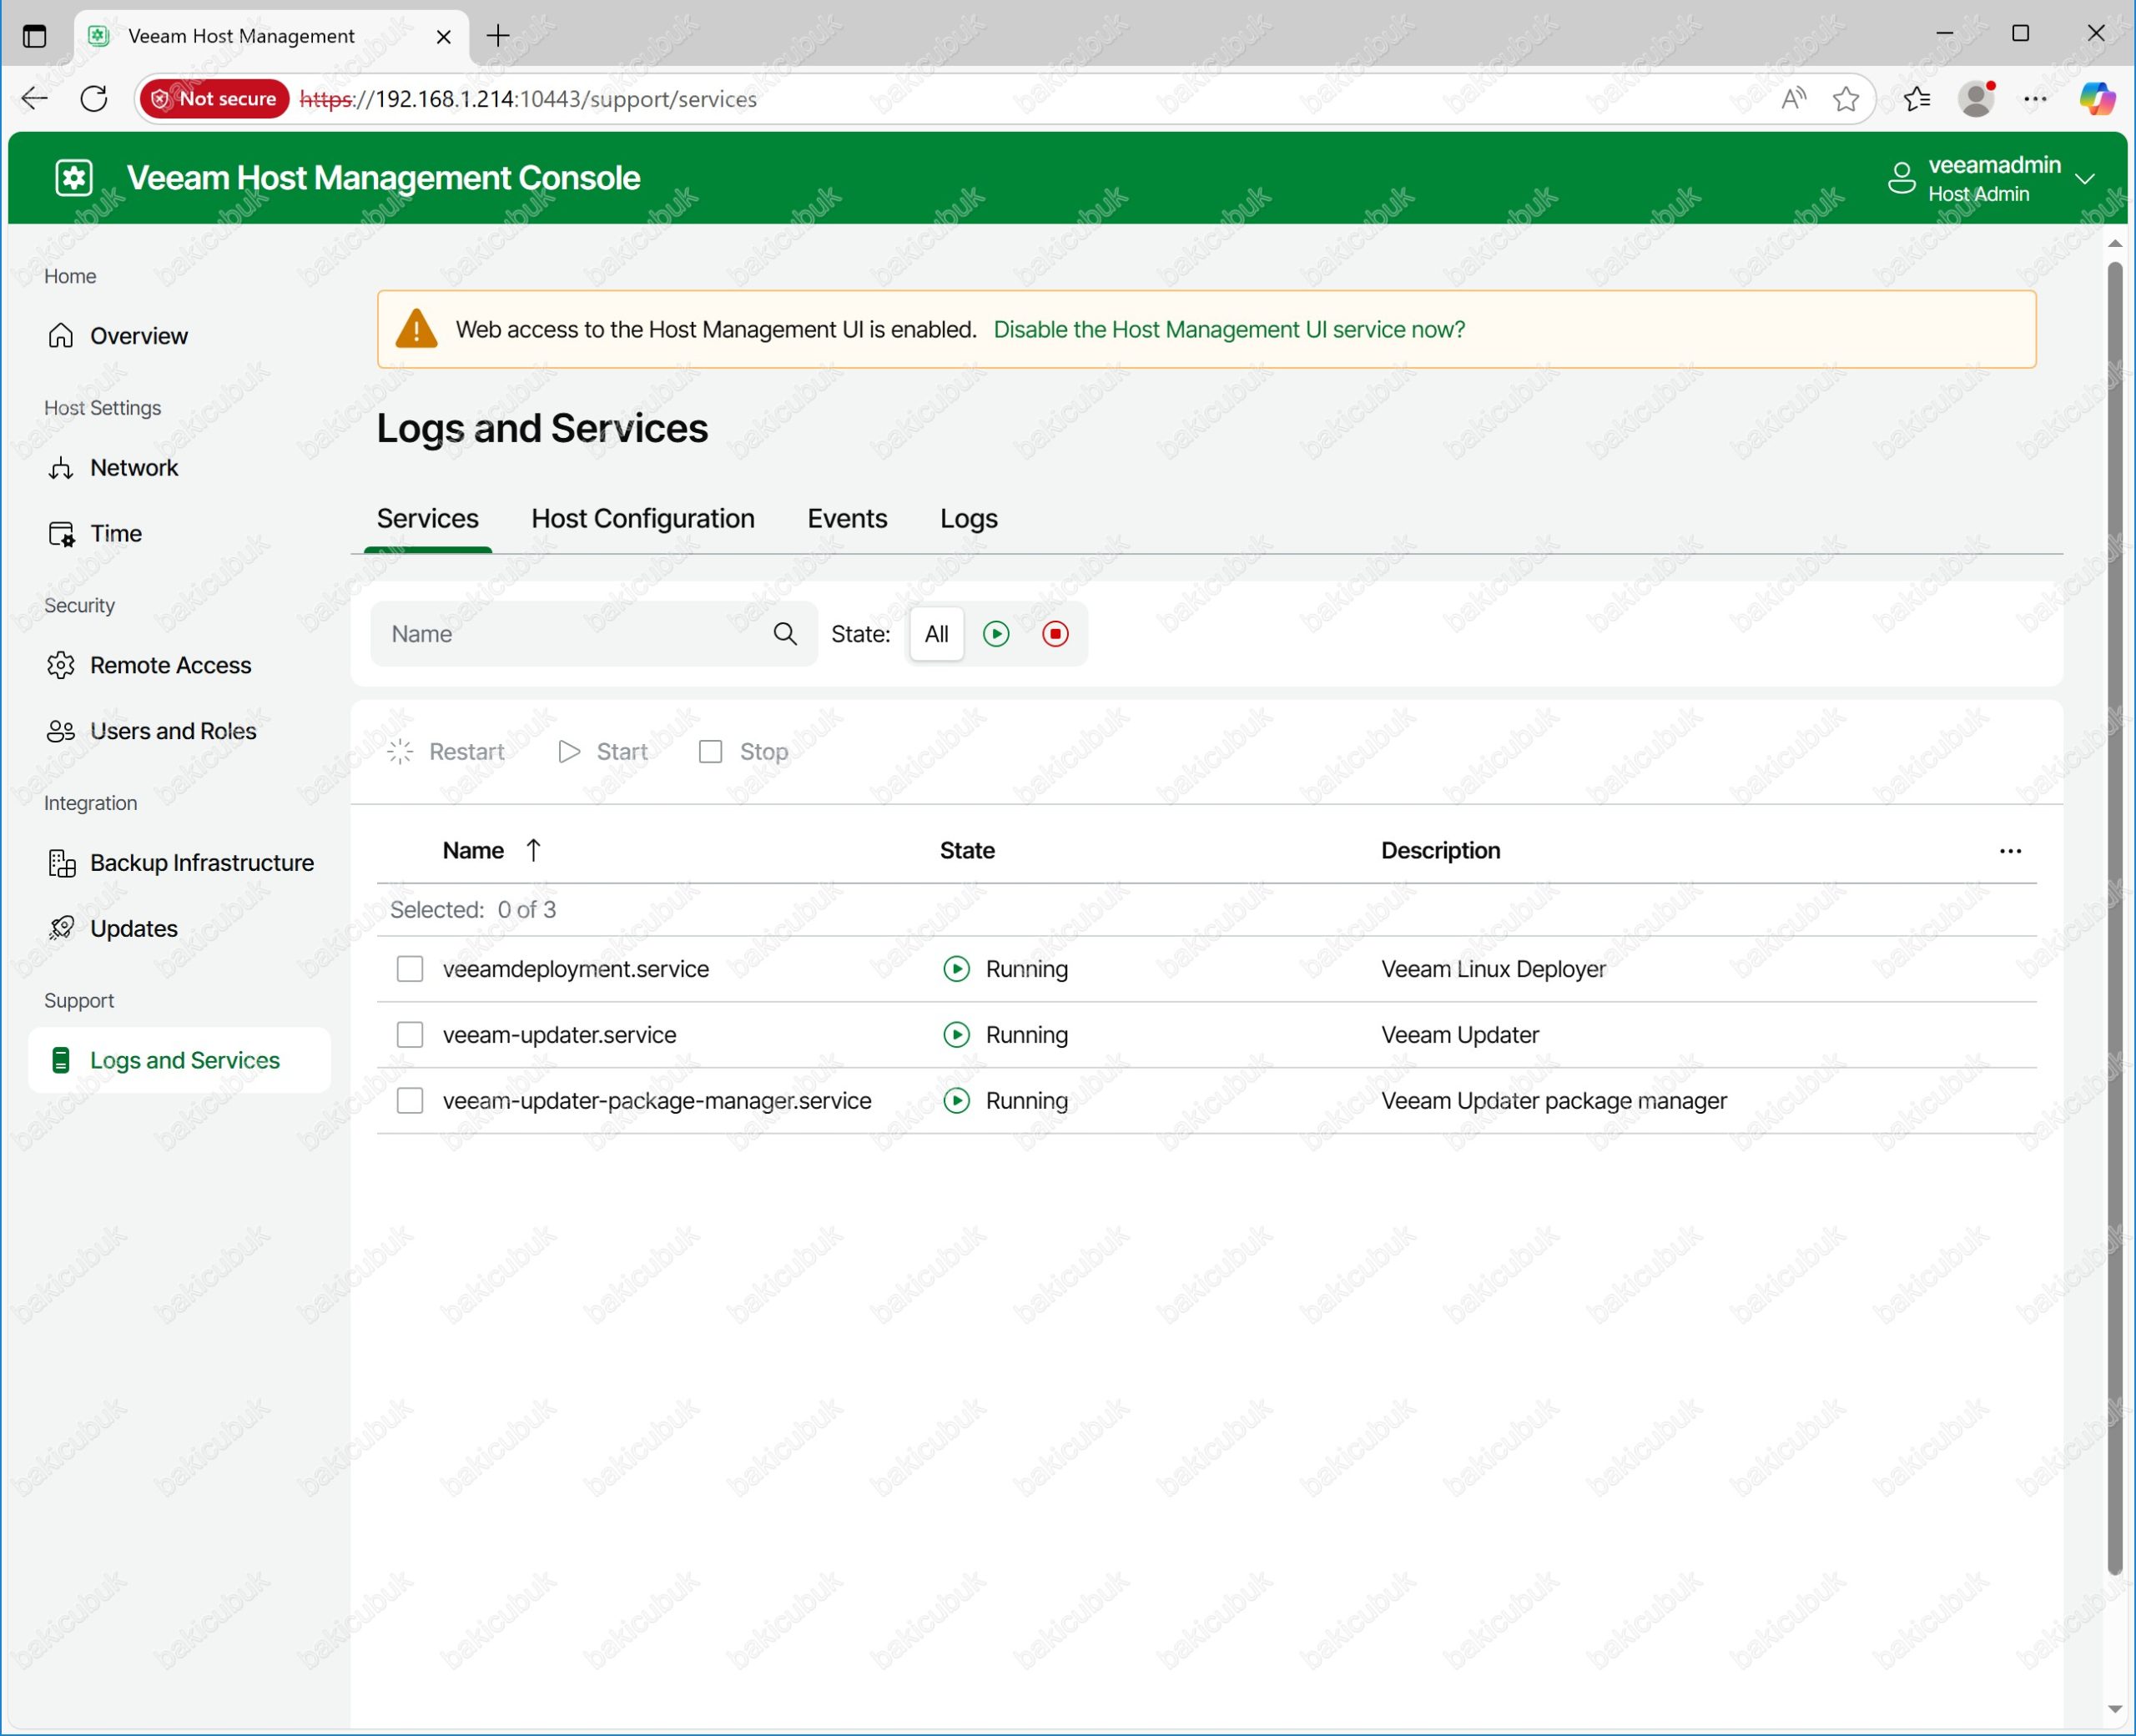Click the magnifier search icon

click(785, 634)
